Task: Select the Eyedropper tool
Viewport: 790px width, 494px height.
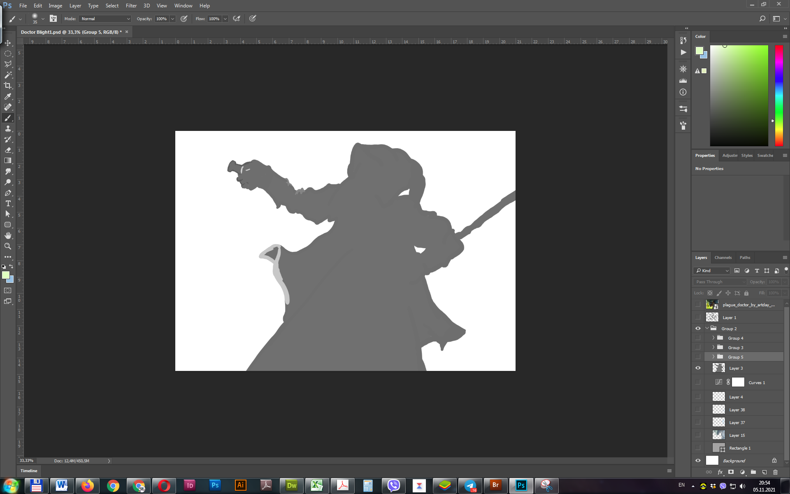Action: [x=8, y=96]
